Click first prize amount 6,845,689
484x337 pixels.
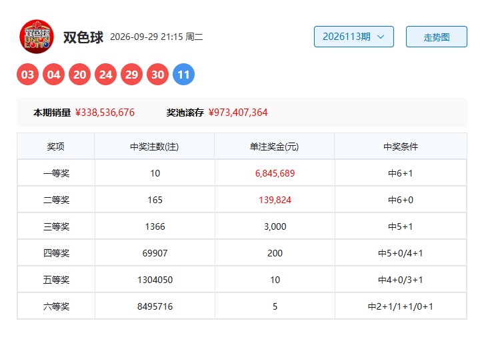(275, 173)
